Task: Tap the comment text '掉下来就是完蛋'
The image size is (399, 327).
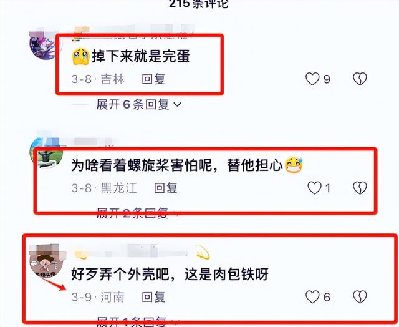Action: click(141, 56)
